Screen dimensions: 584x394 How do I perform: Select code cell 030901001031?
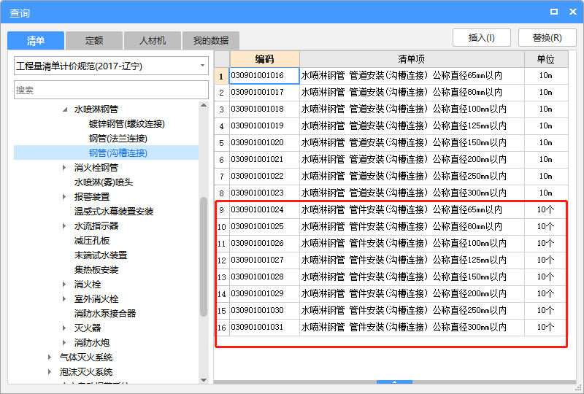(264, 327)
